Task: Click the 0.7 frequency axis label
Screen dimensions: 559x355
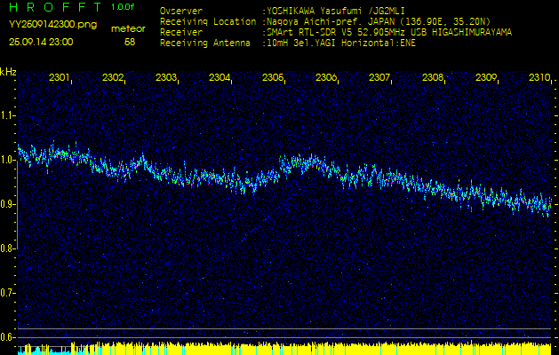Action: (8, 293)
